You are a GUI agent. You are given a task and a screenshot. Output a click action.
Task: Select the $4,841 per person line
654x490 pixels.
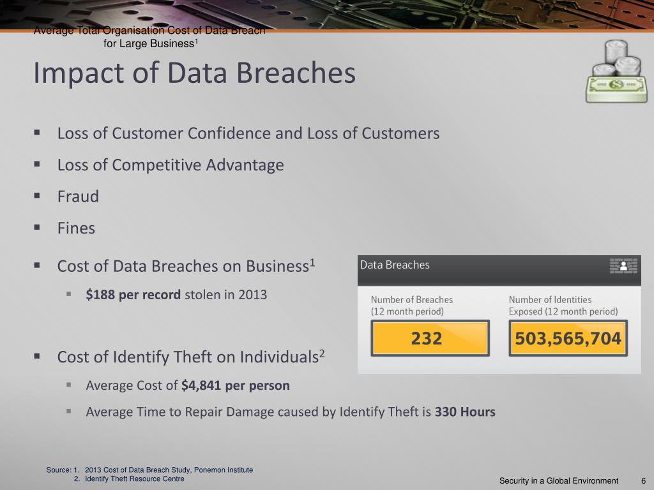(x=188, y=385)
